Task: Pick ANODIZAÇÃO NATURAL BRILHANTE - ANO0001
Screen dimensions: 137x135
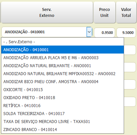Action: tap(62, 66)
